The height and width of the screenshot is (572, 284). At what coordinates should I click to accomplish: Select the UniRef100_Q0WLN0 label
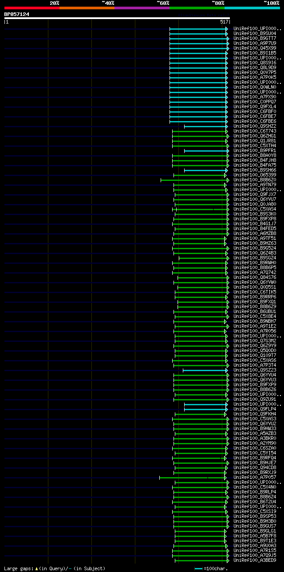click(255, 87)
